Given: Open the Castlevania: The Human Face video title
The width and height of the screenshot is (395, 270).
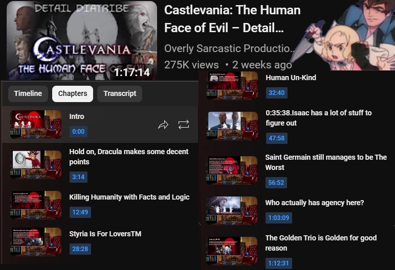Looking at the screenshot, I should (232, 19).
